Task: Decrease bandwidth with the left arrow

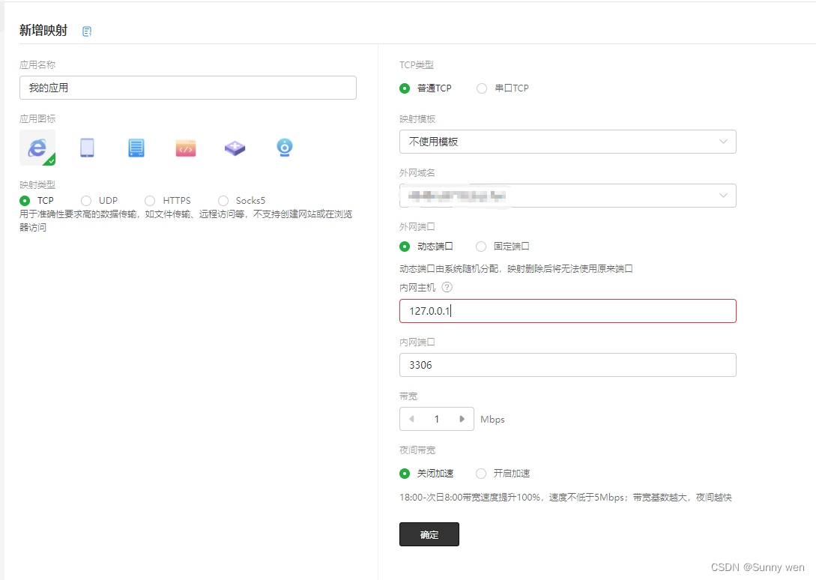Action: pyautogui.click(x=411, y=419)
